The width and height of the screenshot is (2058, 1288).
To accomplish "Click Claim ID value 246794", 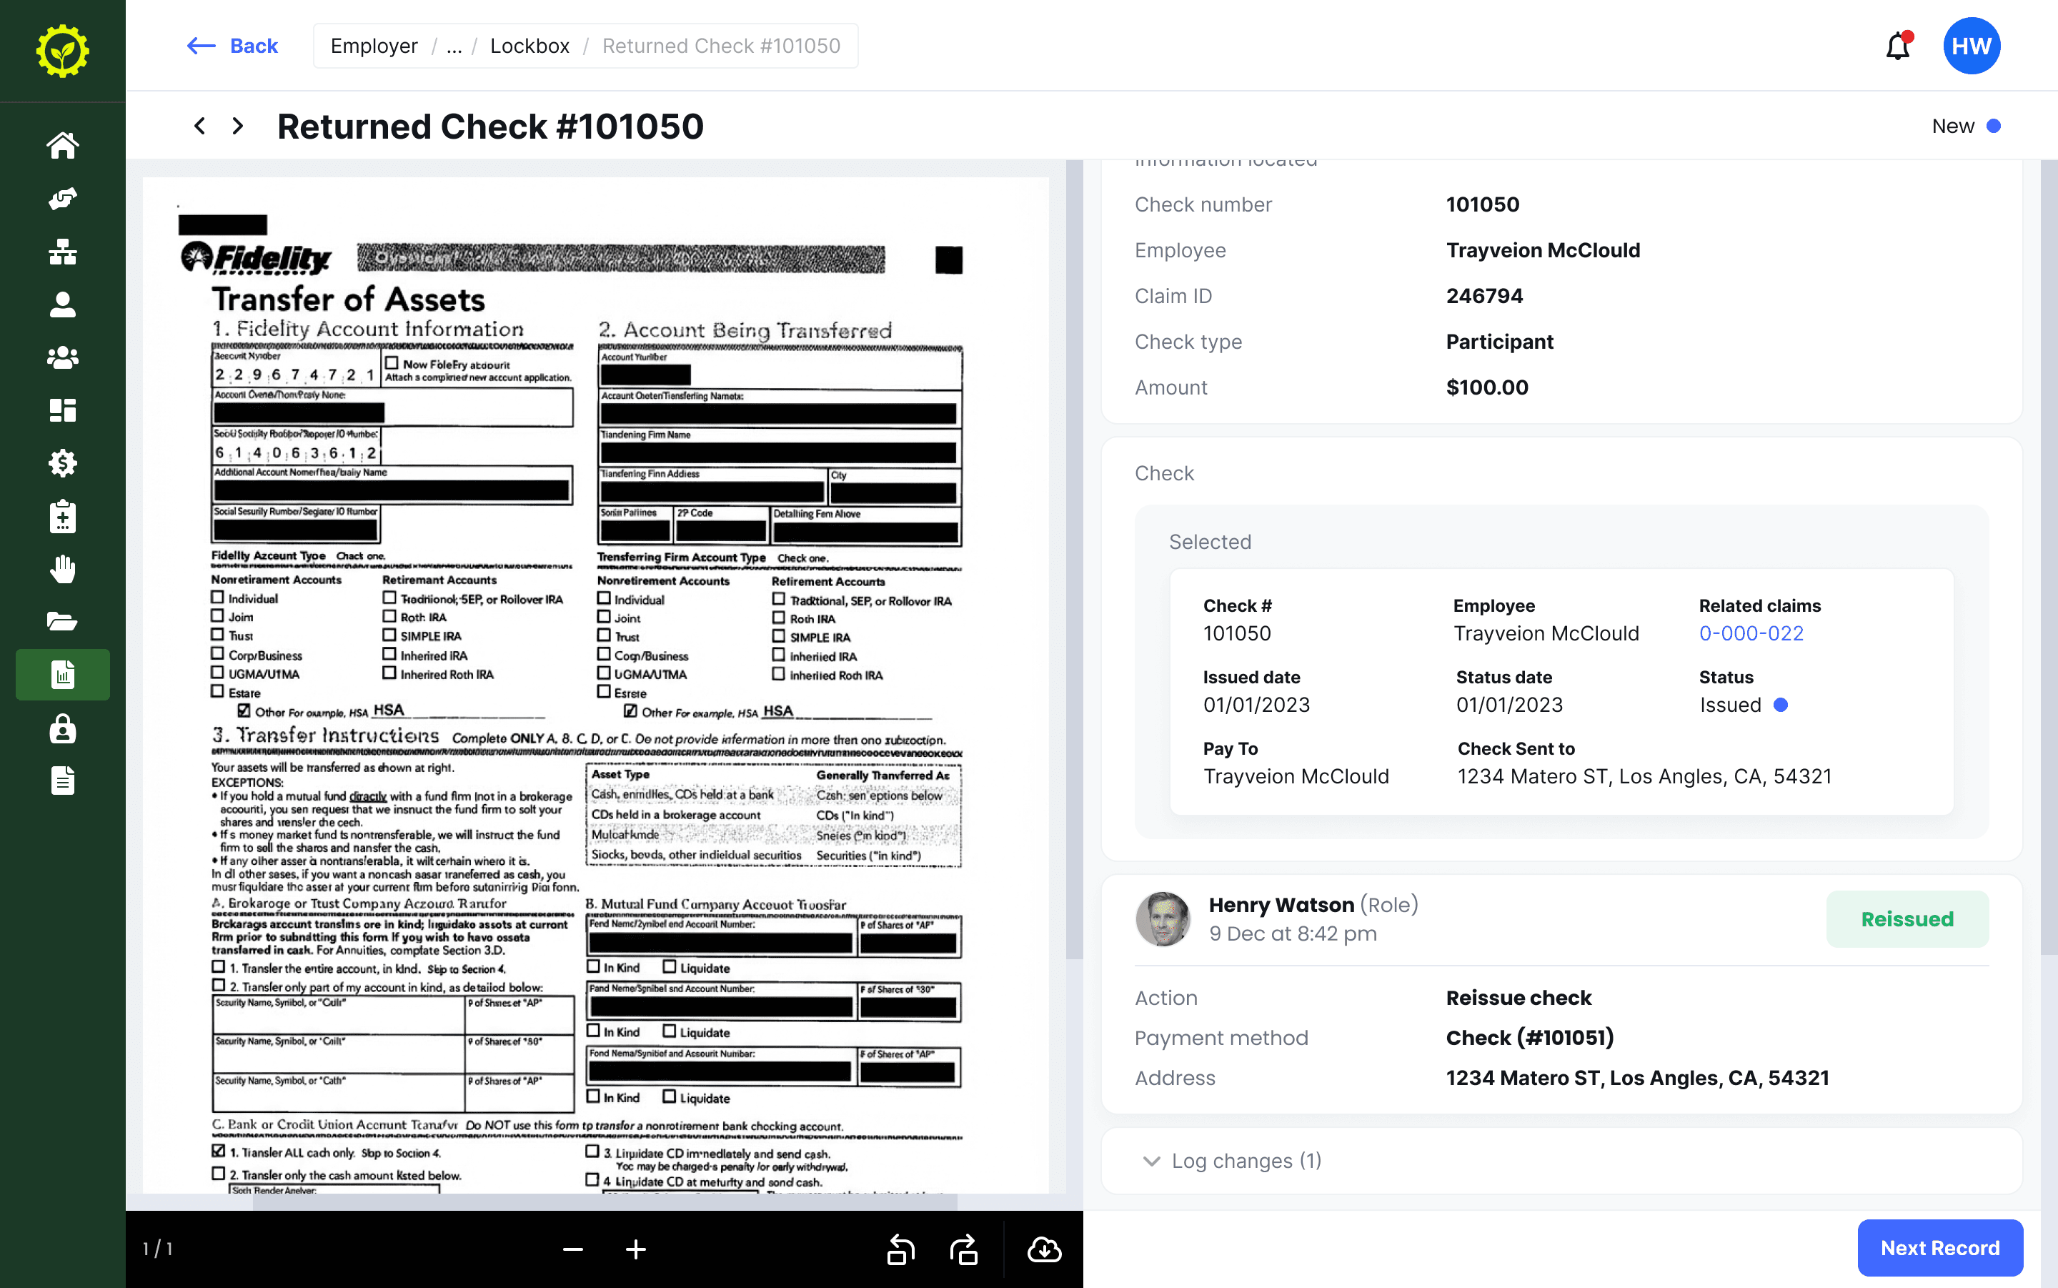I will click(x=1484, y=296).
